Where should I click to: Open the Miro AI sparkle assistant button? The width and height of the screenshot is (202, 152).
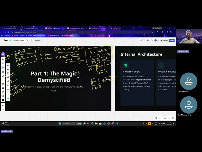tap(3, 54)
